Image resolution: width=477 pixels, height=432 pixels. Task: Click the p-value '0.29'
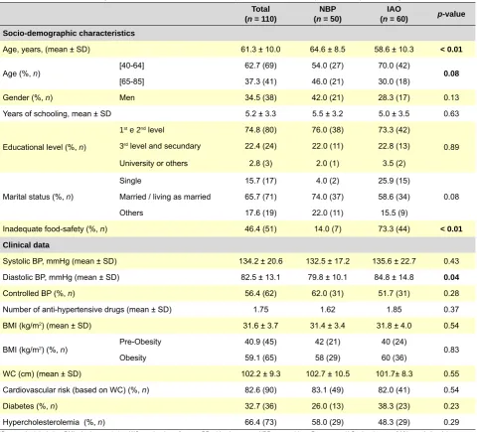tap(451, 422)
